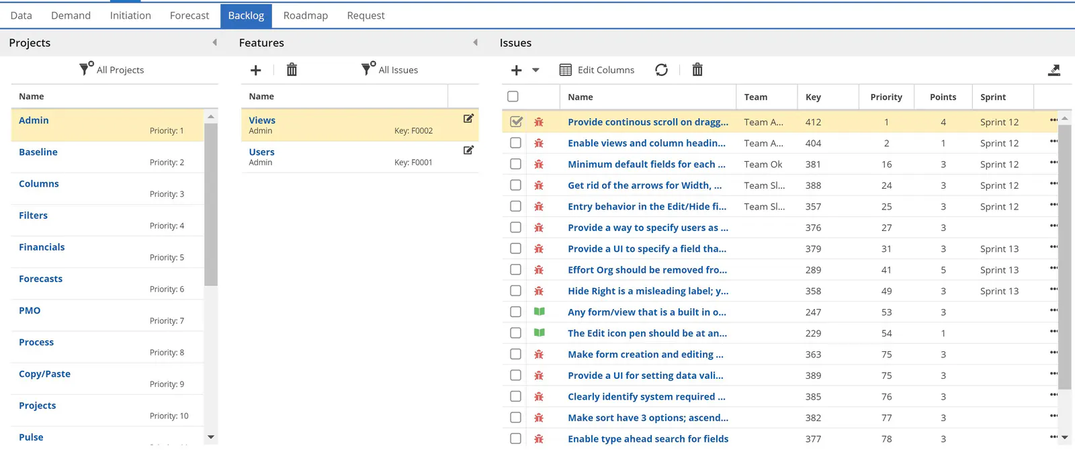Image resolution: width=1075 pixels, height=450 pixels.
Task: Open dropdown arrow next to add issue
Action: point(535,70)
